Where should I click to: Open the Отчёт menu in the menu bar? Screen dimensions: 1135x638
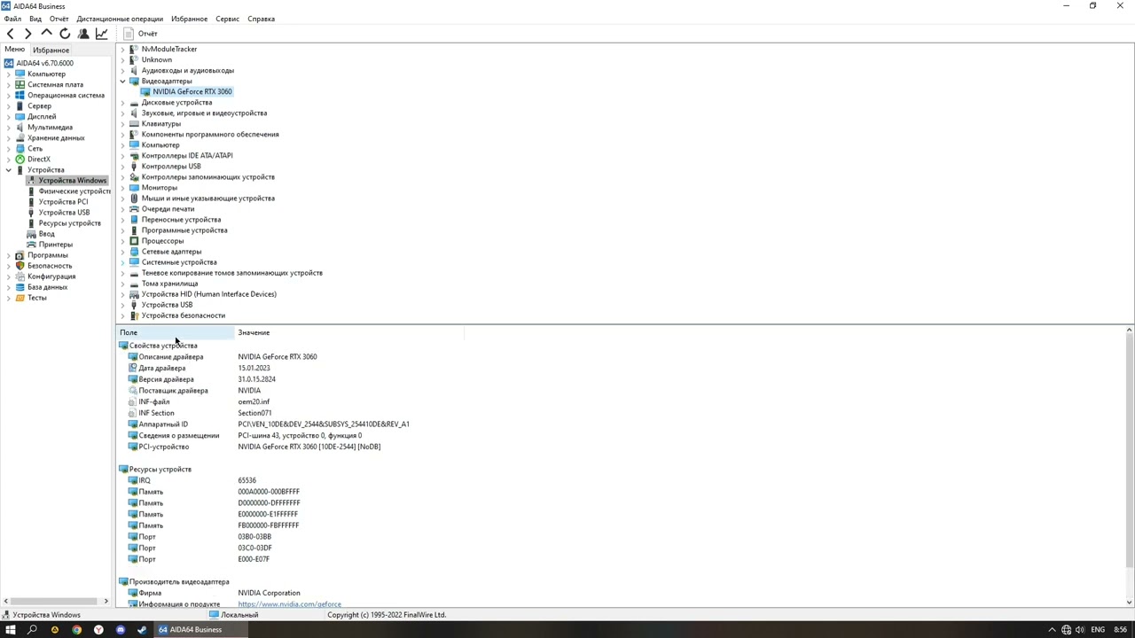click(x=59, y=19)
